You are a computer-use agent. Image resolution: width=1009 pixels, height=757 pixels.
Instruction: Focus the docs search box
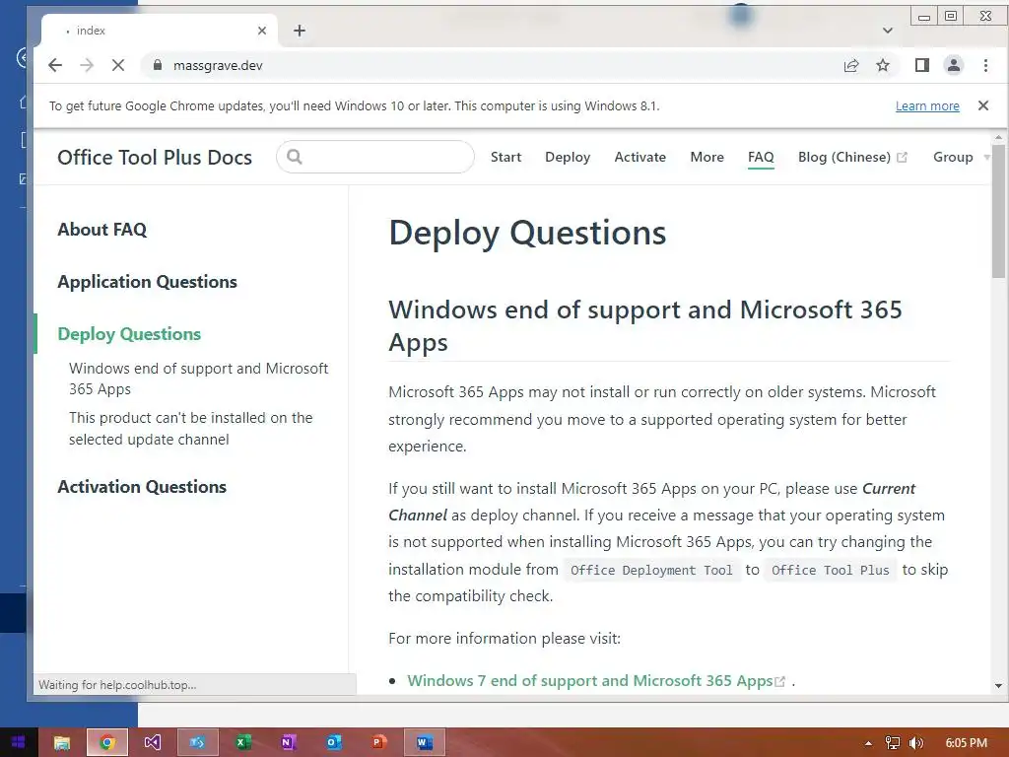(375, 157)
